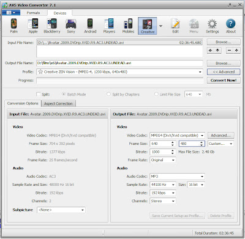Viewport: 245px width, 239px height.
Task: Select the Apple device icon
Action: click(x=33, y=26)
